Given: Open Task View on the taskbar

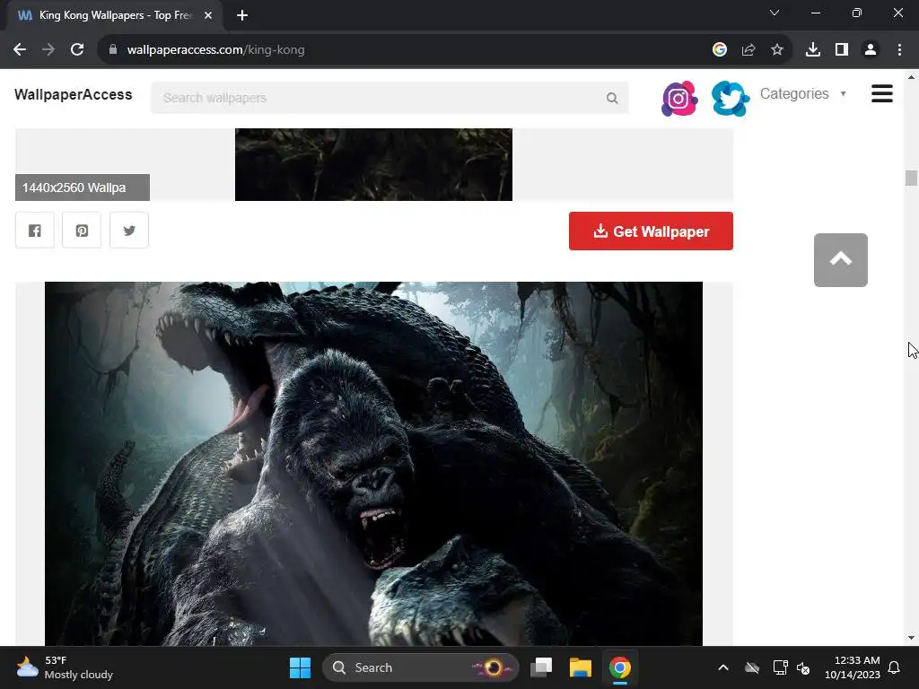Looking at the screenshot, I should click(x=541, y=667).
